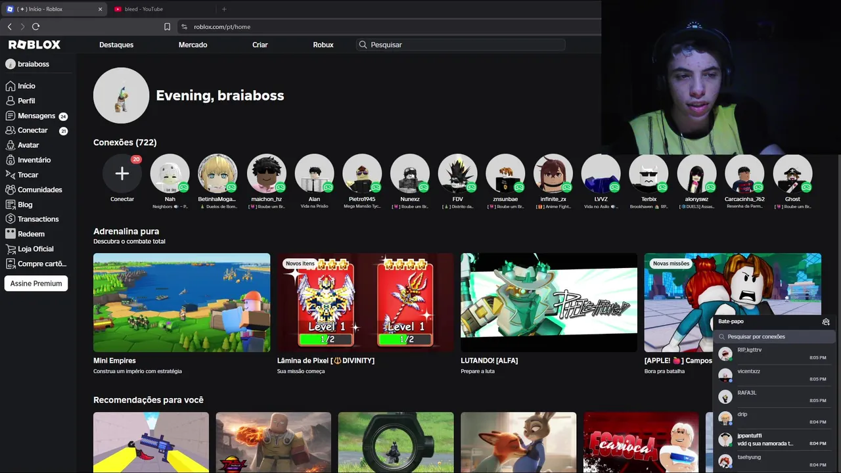Open Mini Empires game card
This screenshot has height=473, width=841.
tap(181, 314)
